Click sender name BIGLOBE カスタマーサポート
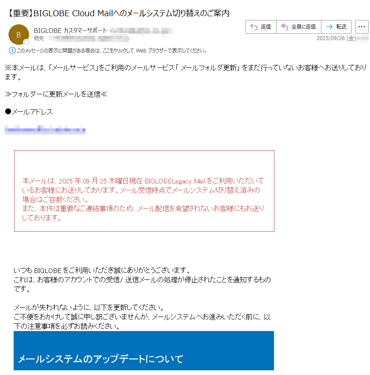Image resolution: width=370 pixels, height=375 pixels. tap(70, 31)
